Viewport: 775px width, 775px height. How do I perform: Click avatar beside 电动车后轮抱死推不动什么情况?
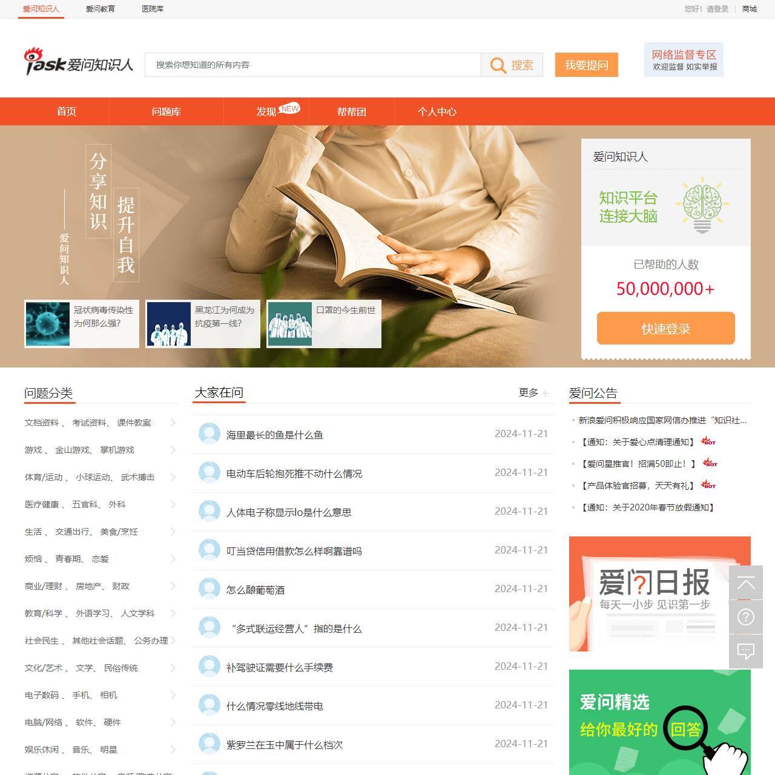pos(209,472)
